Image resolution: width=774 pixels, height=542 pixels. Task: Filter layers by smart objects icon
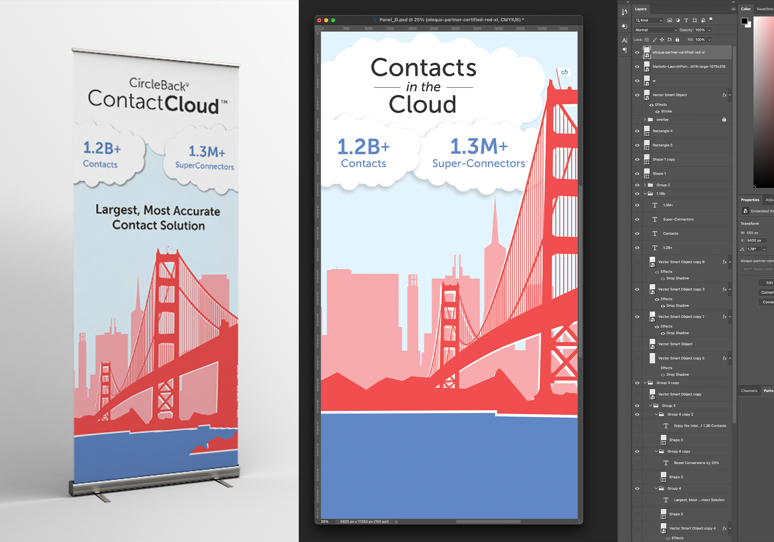(x=703, y=20)
